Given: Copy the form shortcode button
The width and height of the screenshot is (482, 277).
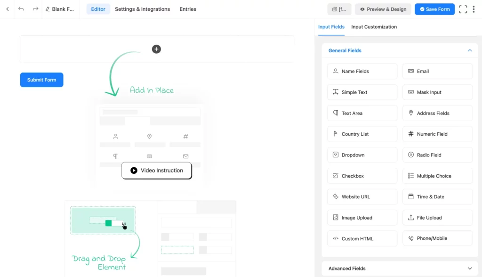Looking at the screenshot, I should click(x=339, y=9).
